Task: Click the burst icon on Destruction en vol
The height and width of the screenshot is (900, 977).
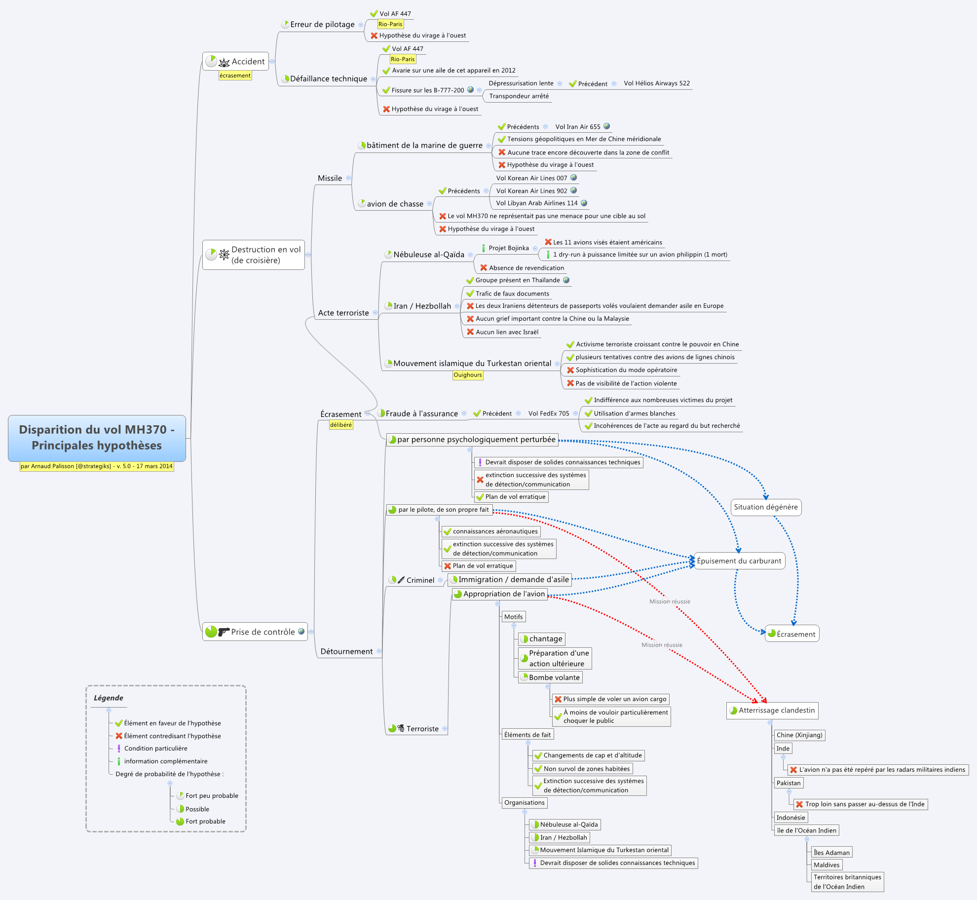Action: tap(224, 255)
